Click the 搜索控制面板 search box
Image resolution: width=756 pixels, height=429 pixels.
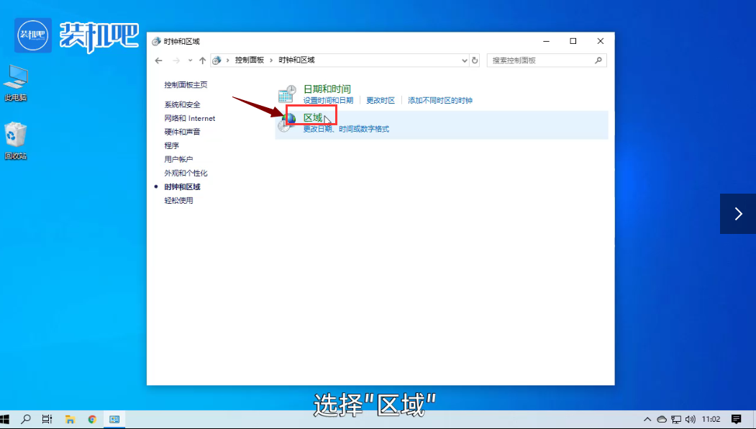point(542,60)
